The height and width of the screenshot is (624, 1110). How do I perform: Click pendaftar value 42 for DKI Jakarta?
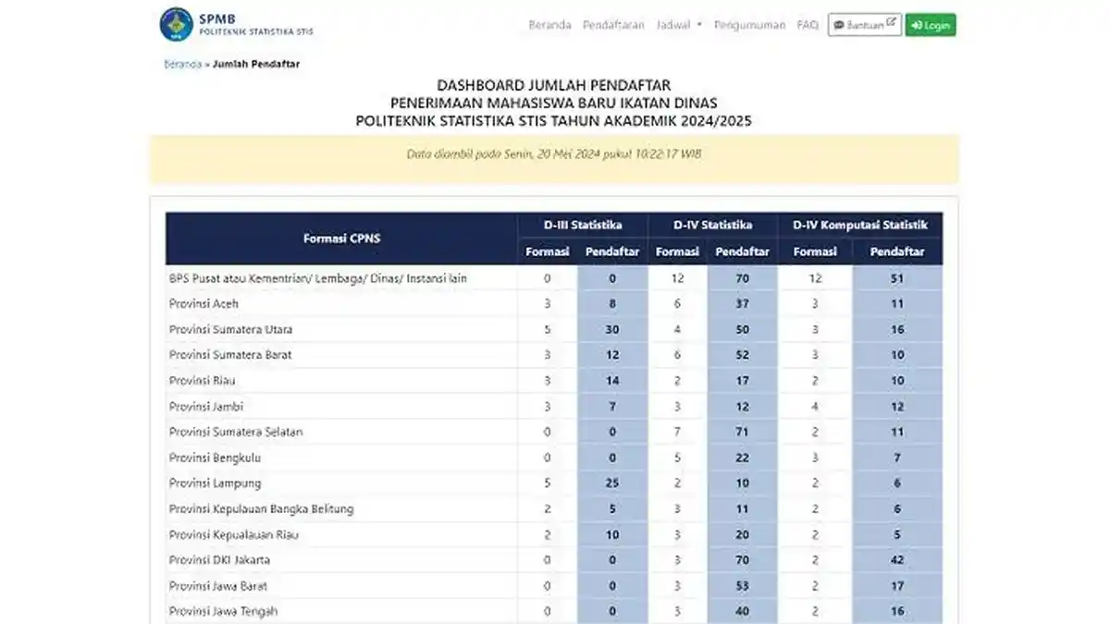coord(897,560)
